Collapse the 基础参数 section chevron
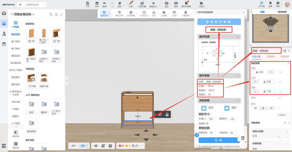This screenshot has height=152, width=292. pos(289,63)
